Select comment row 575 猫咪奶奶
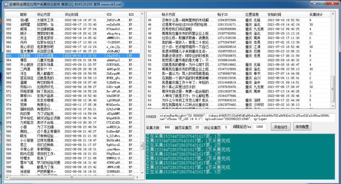This screenshot has width=341, height=184. point(72,109)
